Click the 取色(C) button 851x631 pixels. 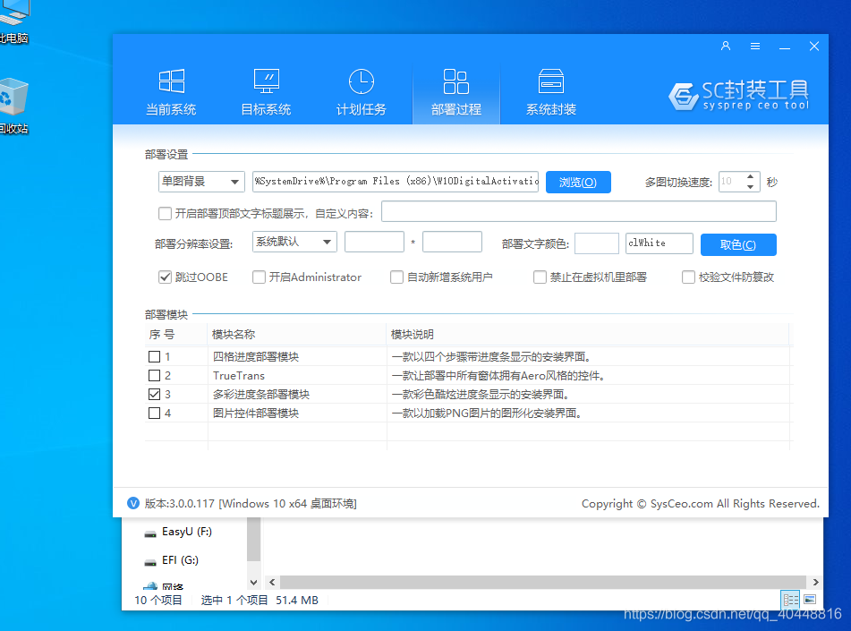click(x=738, y=244)
